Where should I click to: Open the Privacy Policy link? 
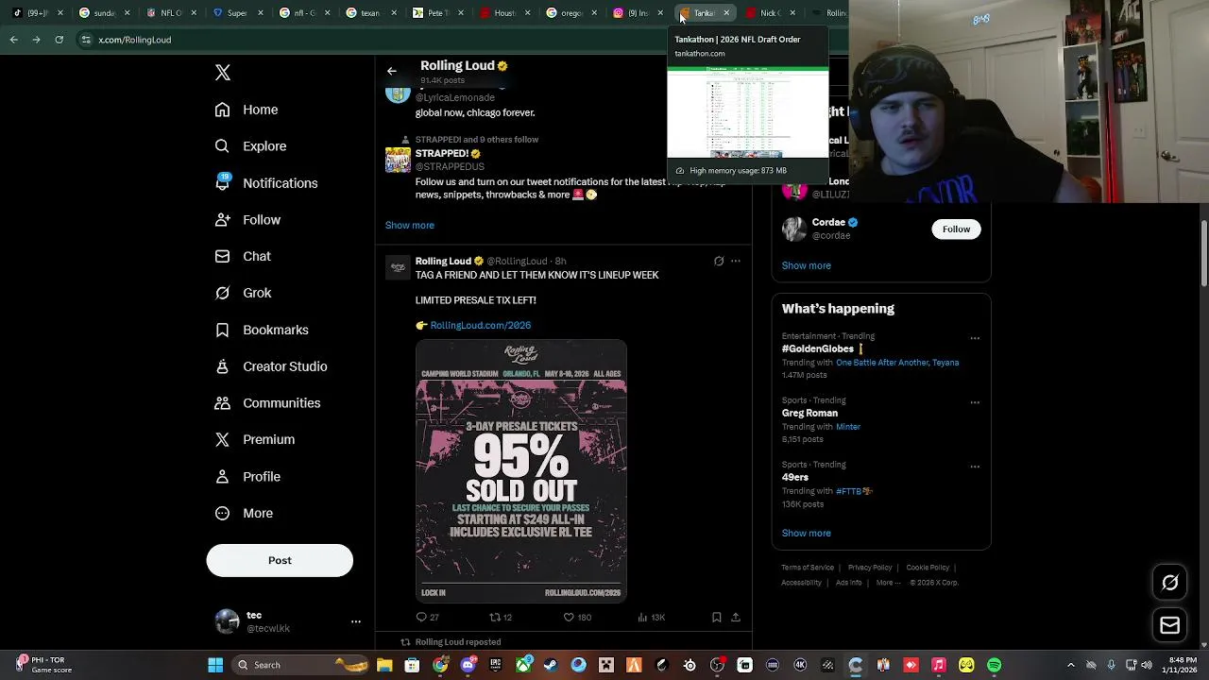[870, 568]
